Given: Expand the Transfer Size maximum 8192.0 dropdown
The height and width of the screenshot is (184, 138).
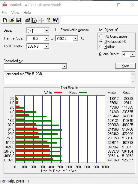Looking at the screenshot, I should [x=75, y=39].
